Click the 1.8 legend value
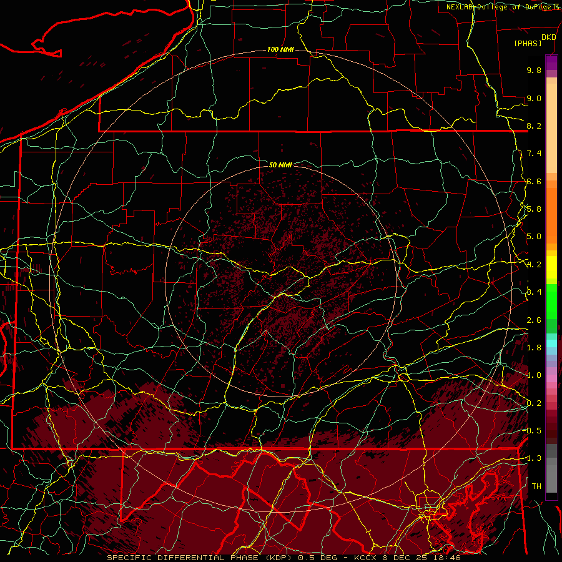 (x=534, y=348)
